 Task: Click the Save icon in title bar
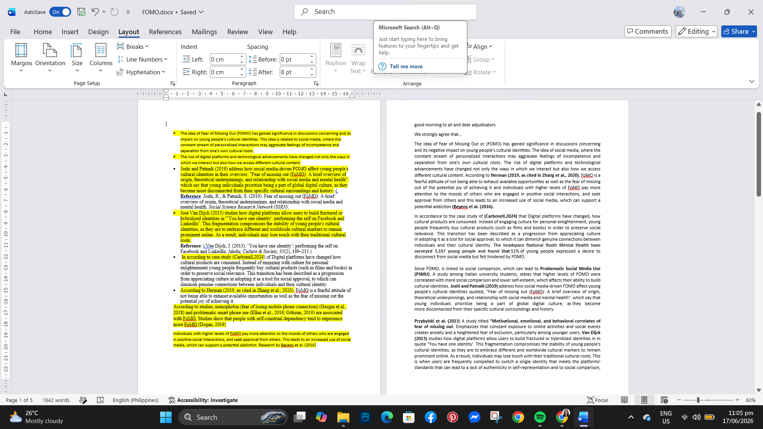coord(81,12)
